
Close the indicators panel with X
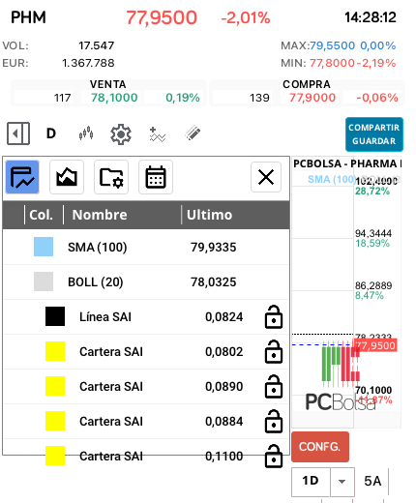pos(266,177)
